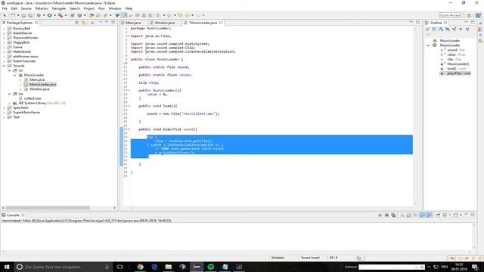Collapse the MusicLoader package node
This screenshot has width=484, height=272.
15,76
